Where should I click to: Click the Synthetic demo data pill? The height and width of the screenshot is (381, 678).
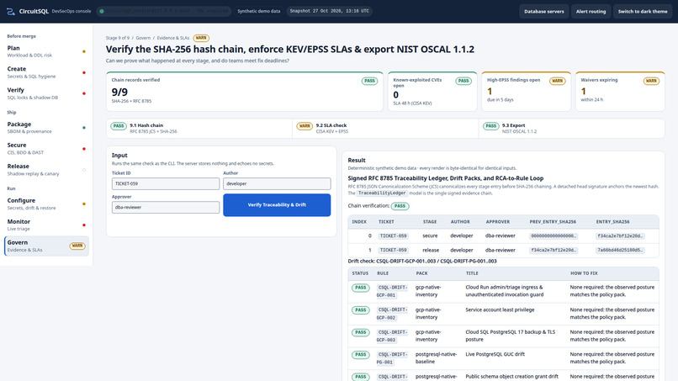258,11
